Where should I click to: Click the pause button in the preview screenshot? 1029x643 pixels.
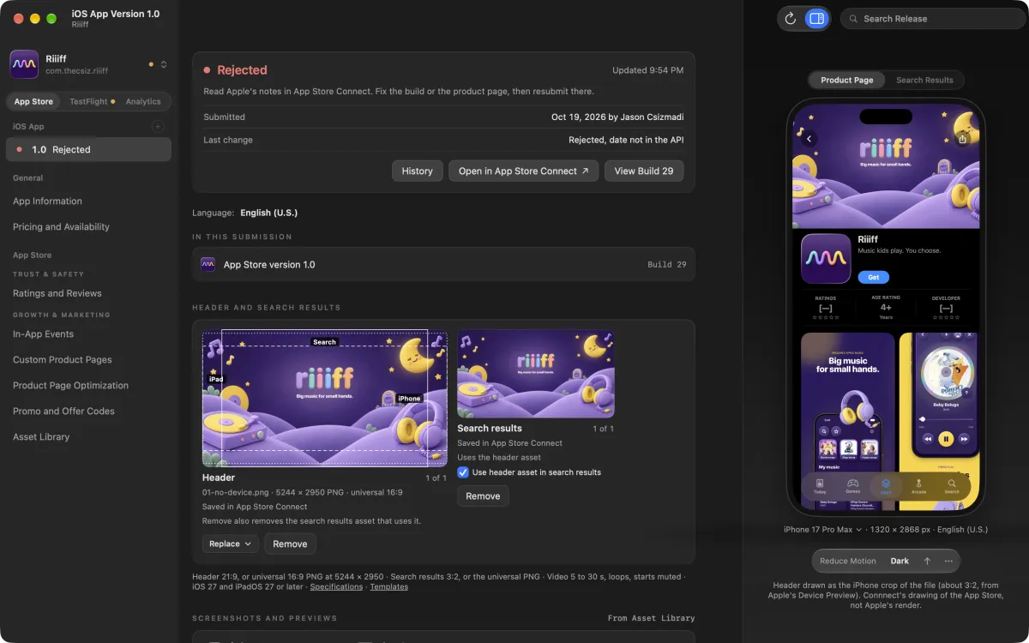[945, 439]
